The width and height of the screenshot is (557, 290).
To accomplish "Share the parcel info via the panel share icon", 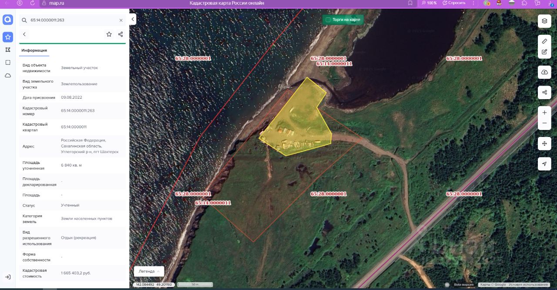I will click(121, 34).
